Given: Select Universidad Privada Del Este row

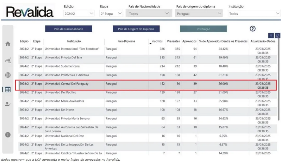Looking at the screenshot, I should 148,59.
